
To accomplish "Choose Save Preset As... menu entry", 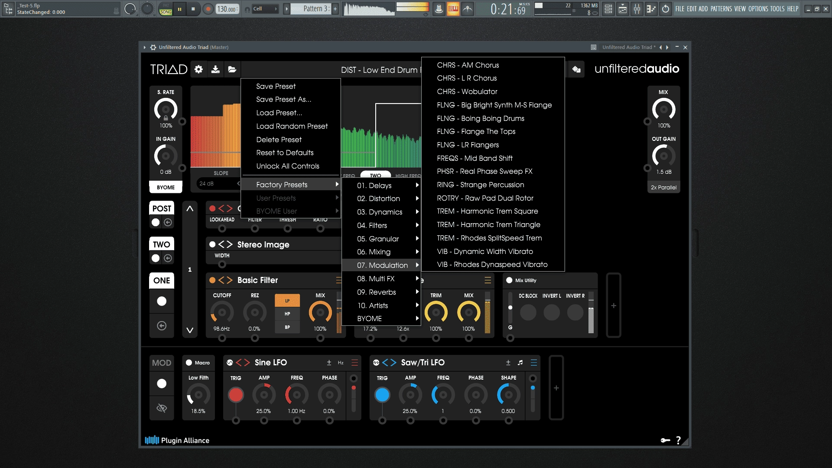I will tap(291, 99).
